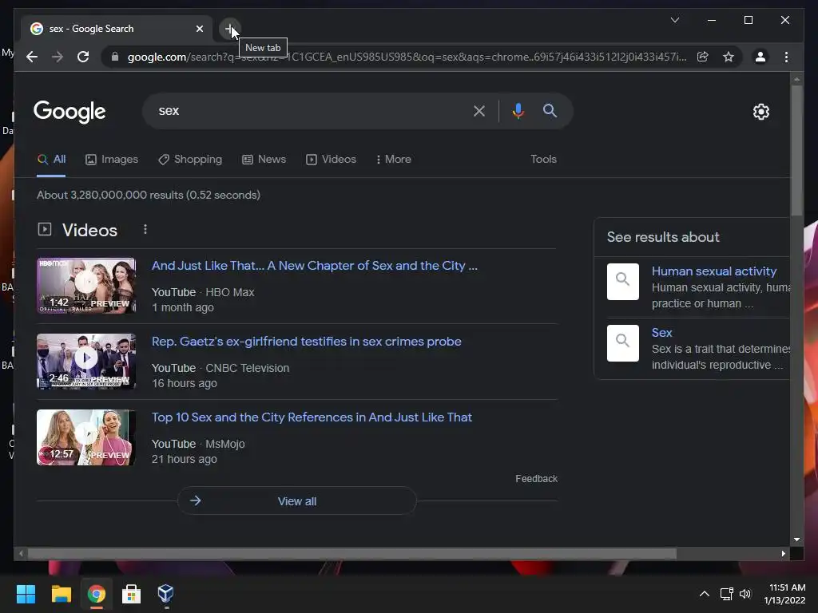Open Videos section three-dot options
The image size is (818, 613).
click(145, 229)
